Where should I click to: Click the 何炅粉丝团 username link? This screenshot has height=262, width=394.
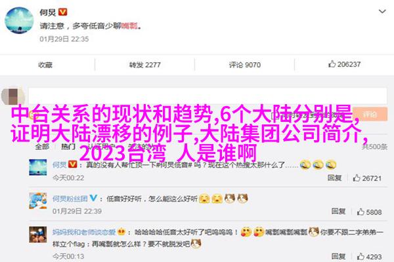click(x=70, y=199)
